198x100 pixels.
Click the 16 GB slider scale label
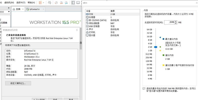tap(149, 36)
